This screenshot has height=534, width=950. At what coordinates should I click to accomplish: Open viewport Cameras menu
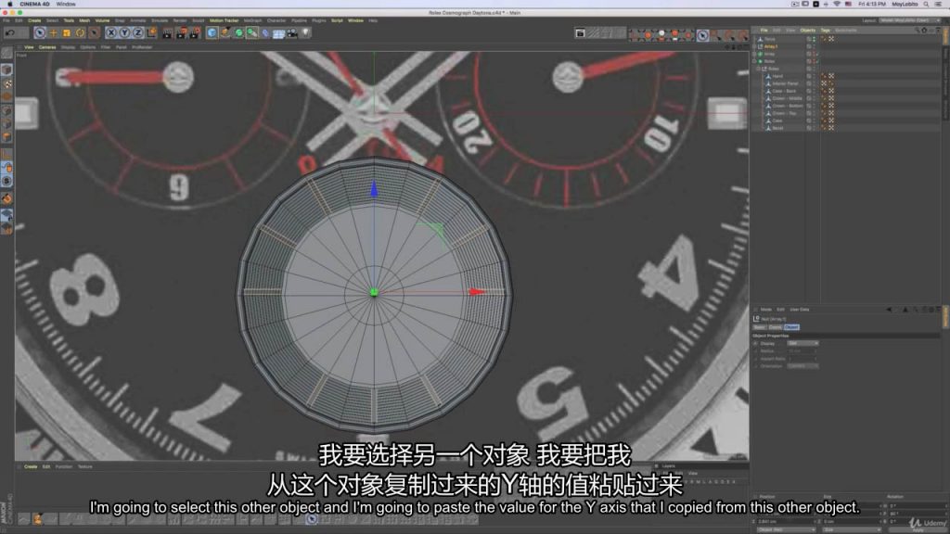pyautogui.click(x=47, y=47)
